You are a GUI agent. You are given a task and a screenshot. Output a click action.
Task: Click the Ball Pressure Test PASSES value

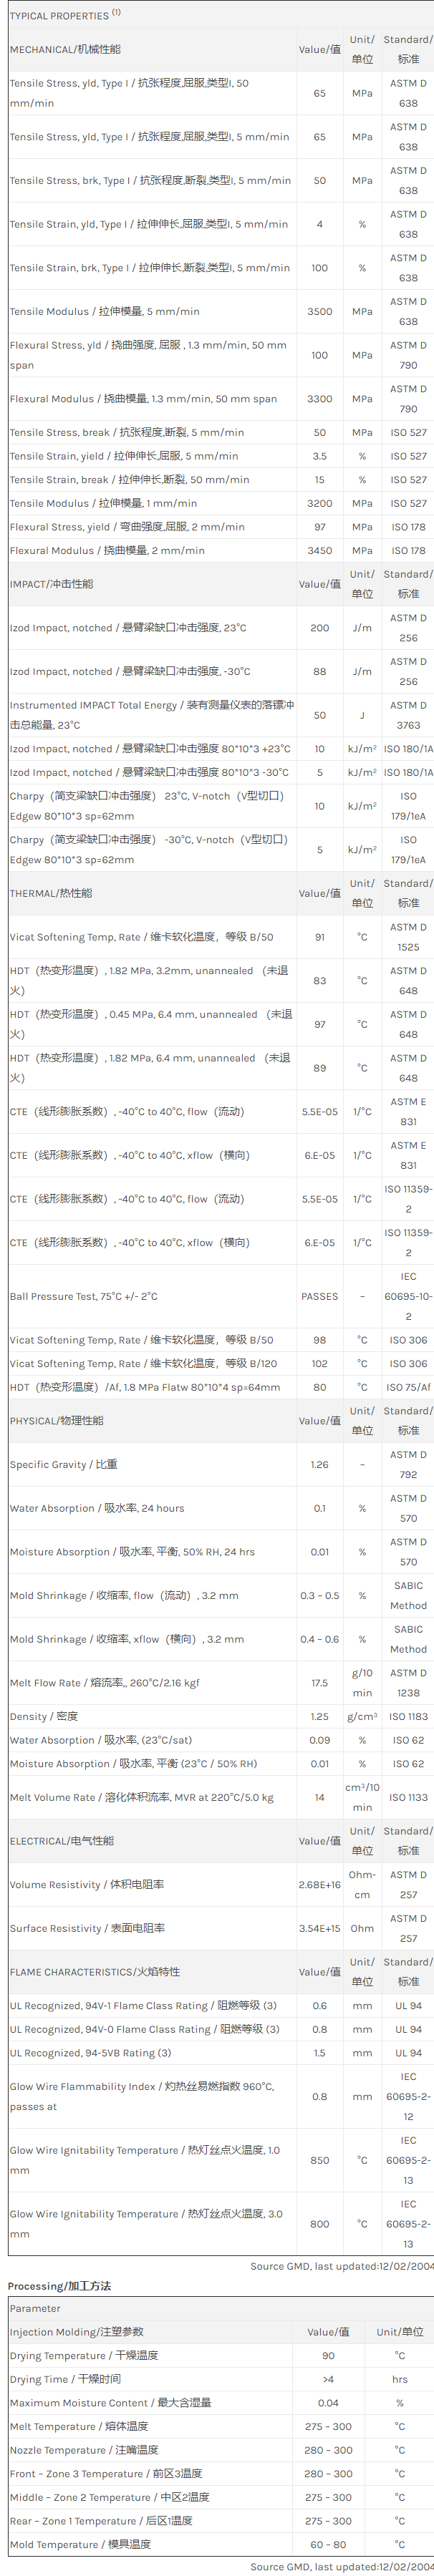click(x=319, y=1296)
